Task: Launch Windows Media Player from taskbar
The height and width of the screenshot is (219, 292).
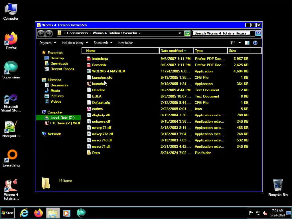Action: click(x=66, y=213)
